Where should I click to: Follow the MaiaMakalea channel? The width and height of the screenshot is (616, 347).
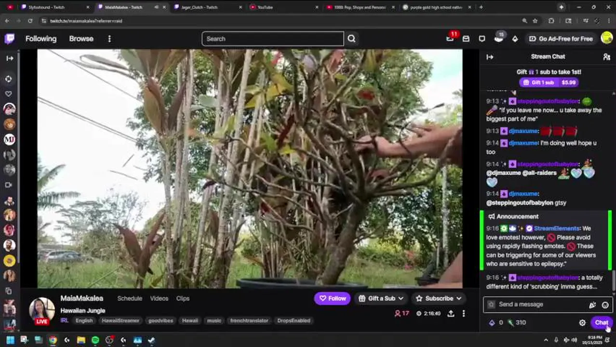pos(333,298)
